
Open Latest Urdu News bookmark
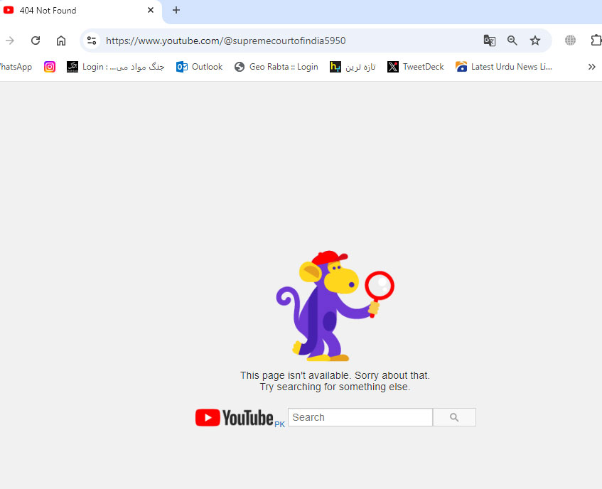[504, 68]
